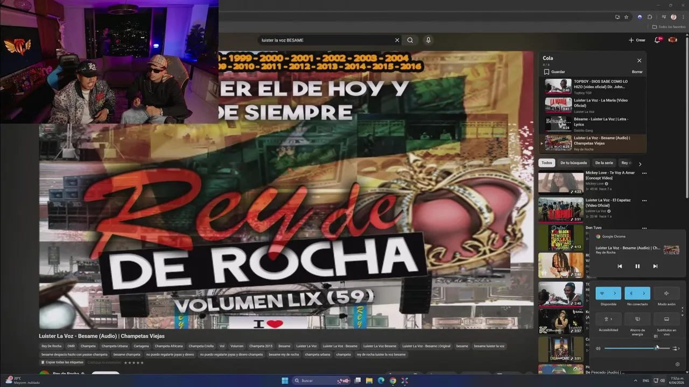Open quick settings gear icon
This screenshot has height=387, width=689.
coord(677,364)
